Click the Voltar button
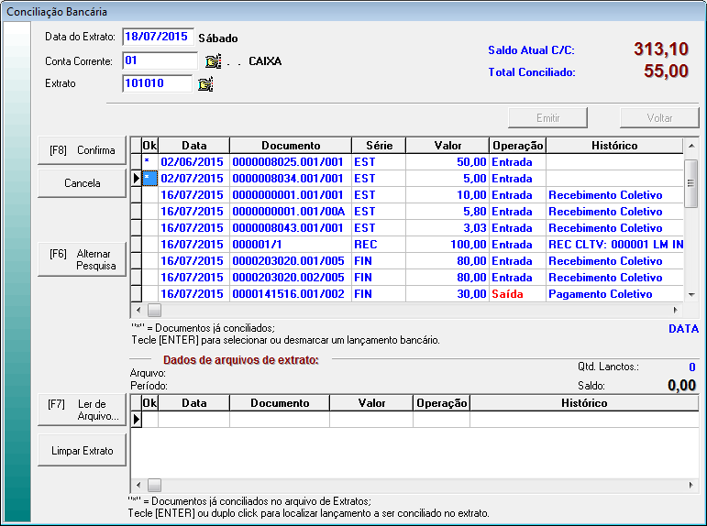Image resolution: width=707 pixels, height=526 pixels. 659,117
